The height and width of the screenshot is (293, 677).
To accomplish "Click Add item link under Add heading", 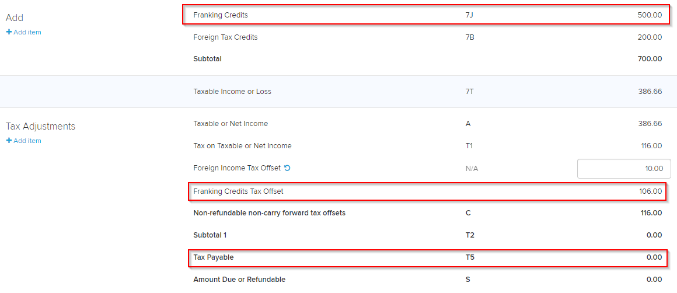I will click(24, 32).
